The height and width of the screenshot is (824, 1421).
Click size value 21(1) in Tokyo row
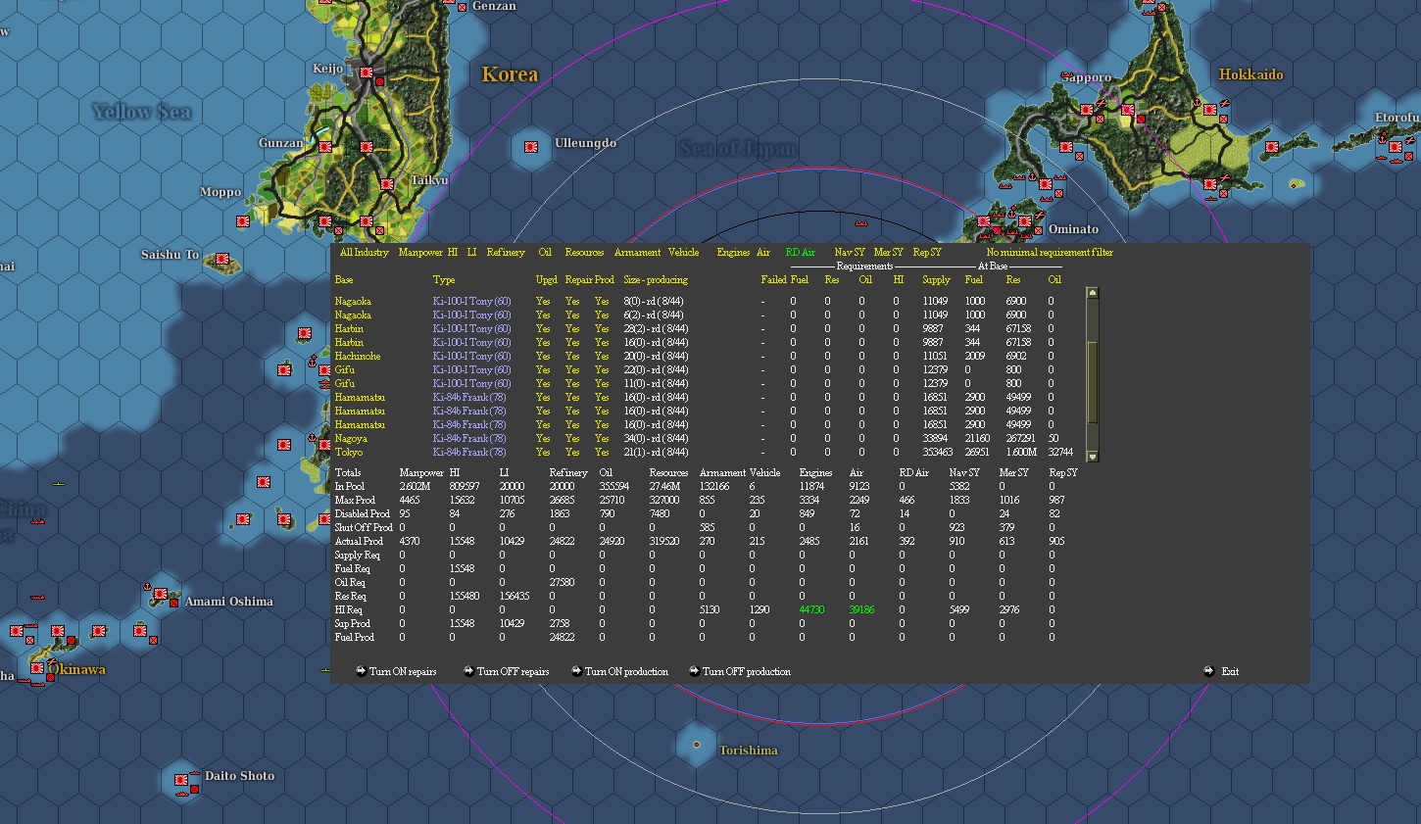tap(634, 453)
